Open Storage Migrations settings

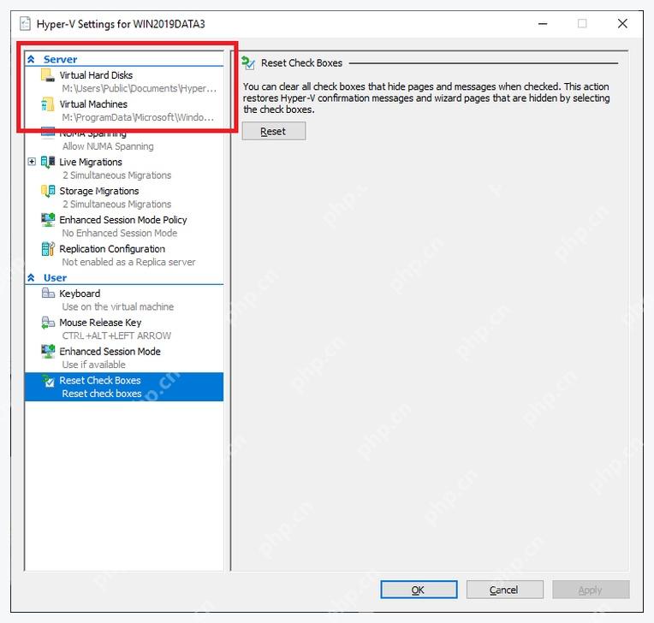coord(98,191)
